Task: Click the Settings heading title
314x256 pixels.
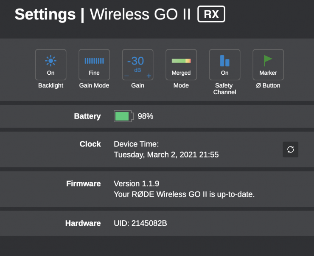Action: point(45,14)
